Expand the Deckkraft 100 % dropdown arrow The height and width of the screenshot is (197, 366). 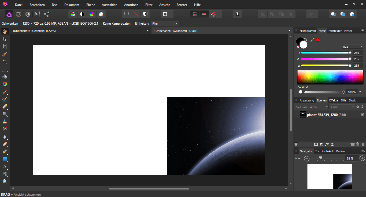tap(360, 92)
